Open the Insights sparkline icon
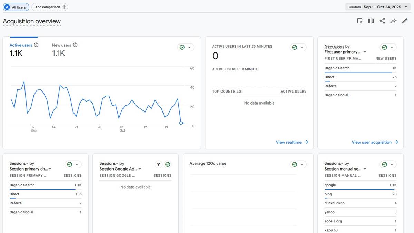 393,21
